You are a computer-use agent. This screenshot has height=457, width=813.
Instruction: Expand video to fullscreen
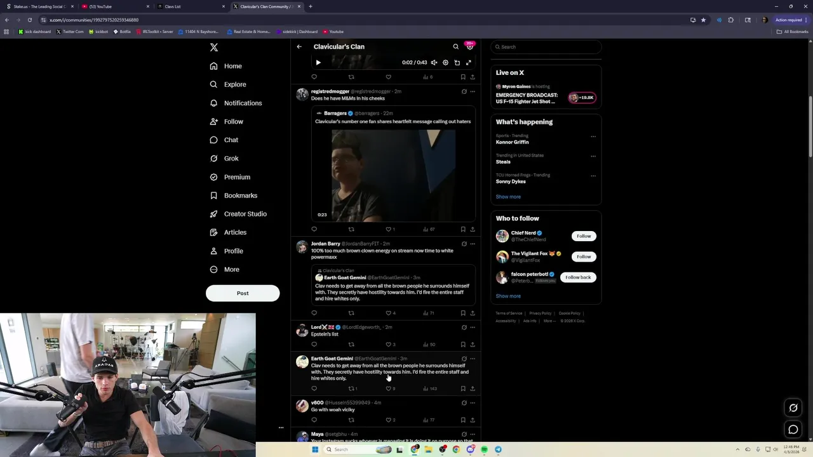coord(468,63)
